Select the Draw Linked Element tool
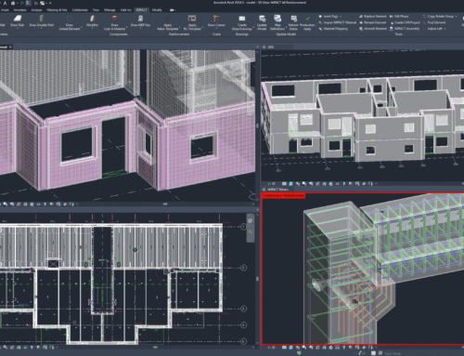This screenshot has width=464, height=356. coord(70,22)
